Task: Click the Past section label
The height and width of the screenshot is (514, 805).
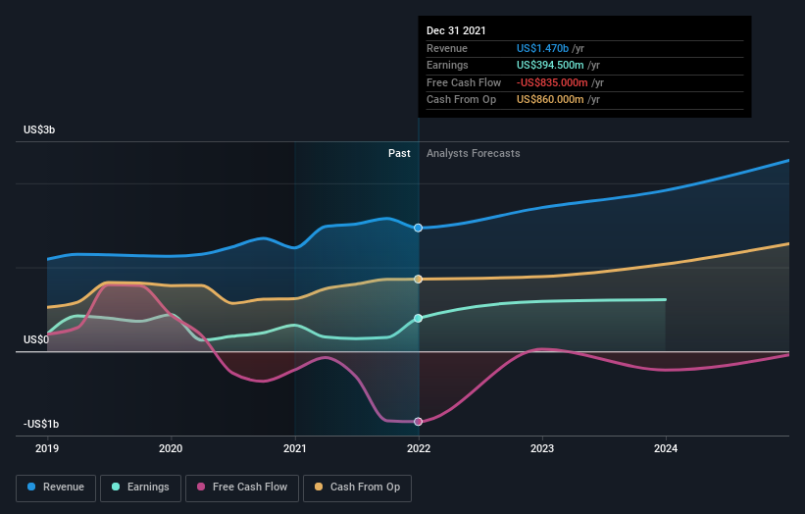Action: 399,154
